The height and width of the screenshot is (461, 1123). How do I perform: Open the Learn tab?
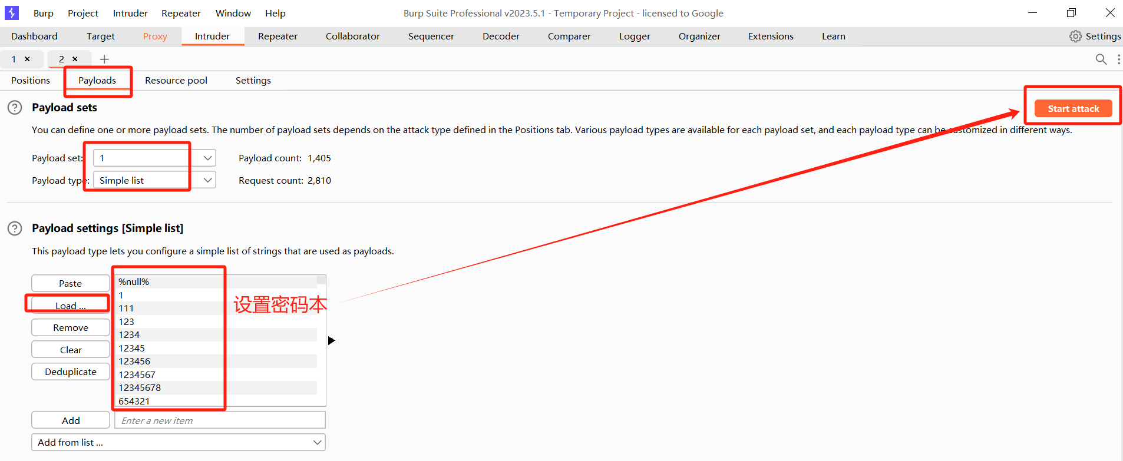point(834,37)
